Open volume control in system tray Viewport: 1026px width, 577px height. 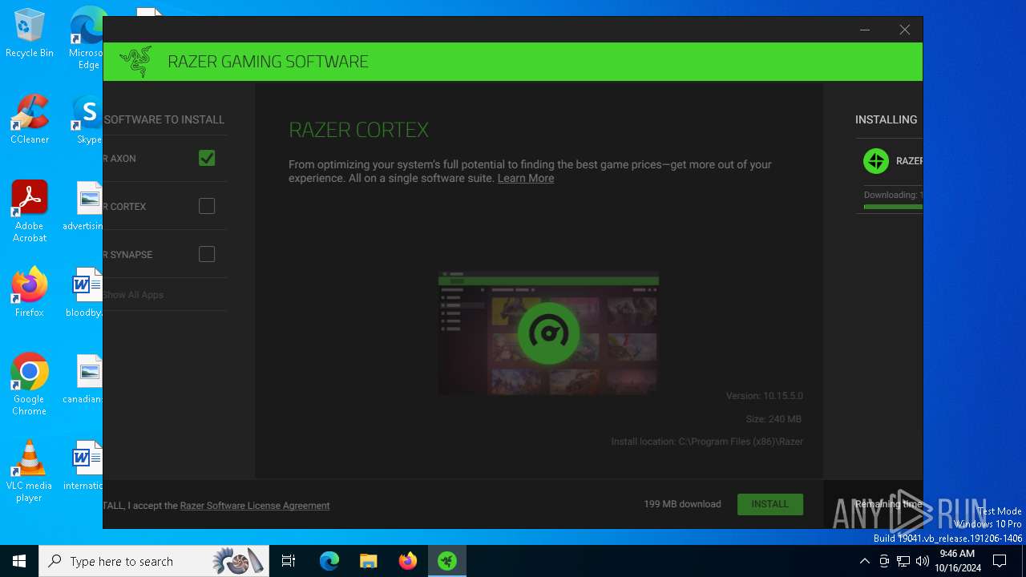[x=922, y=561]
